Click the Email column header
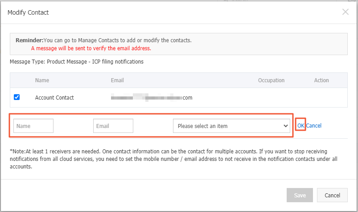358x212 pixels. point(117,80)
